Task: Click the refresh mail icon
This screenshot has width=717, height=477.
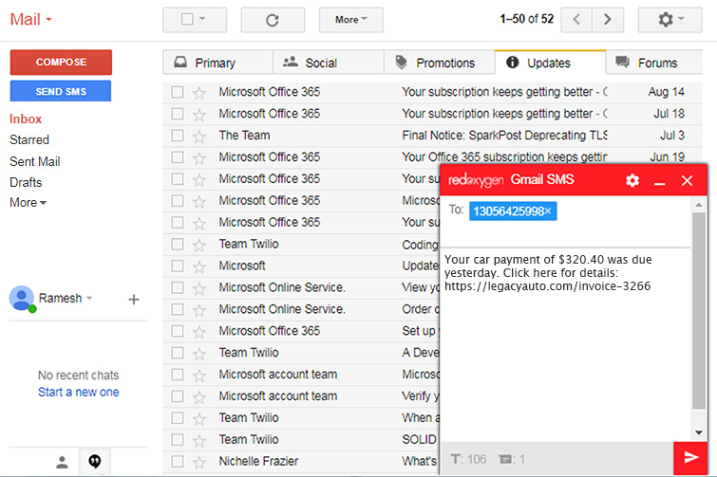Action: [273, 20]
